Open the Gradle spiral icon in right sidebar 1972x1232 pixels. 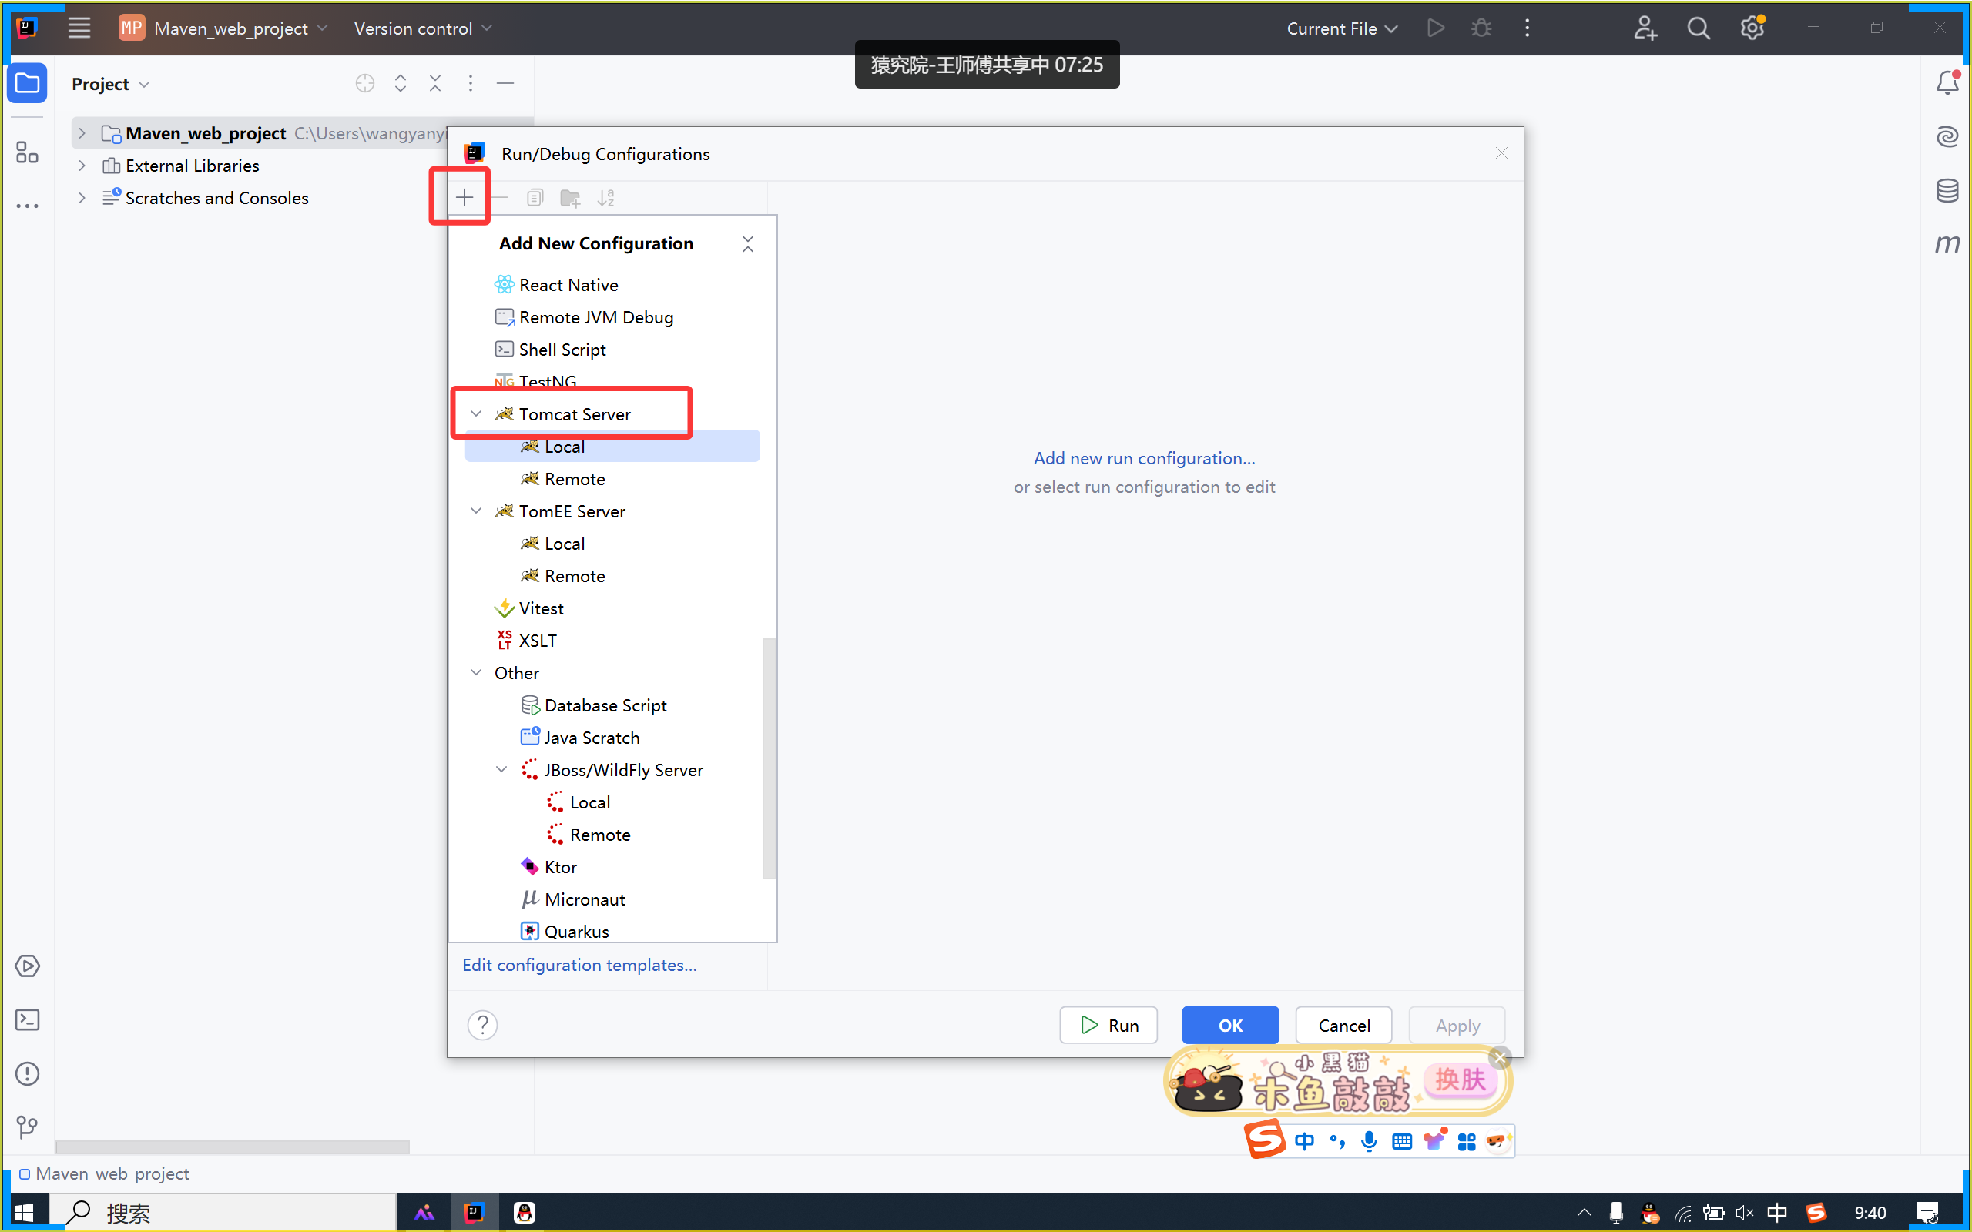[1947, 136]
